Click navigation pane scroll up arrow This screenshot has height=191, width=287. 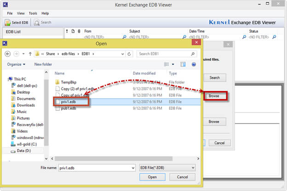(x=46, y=73)
